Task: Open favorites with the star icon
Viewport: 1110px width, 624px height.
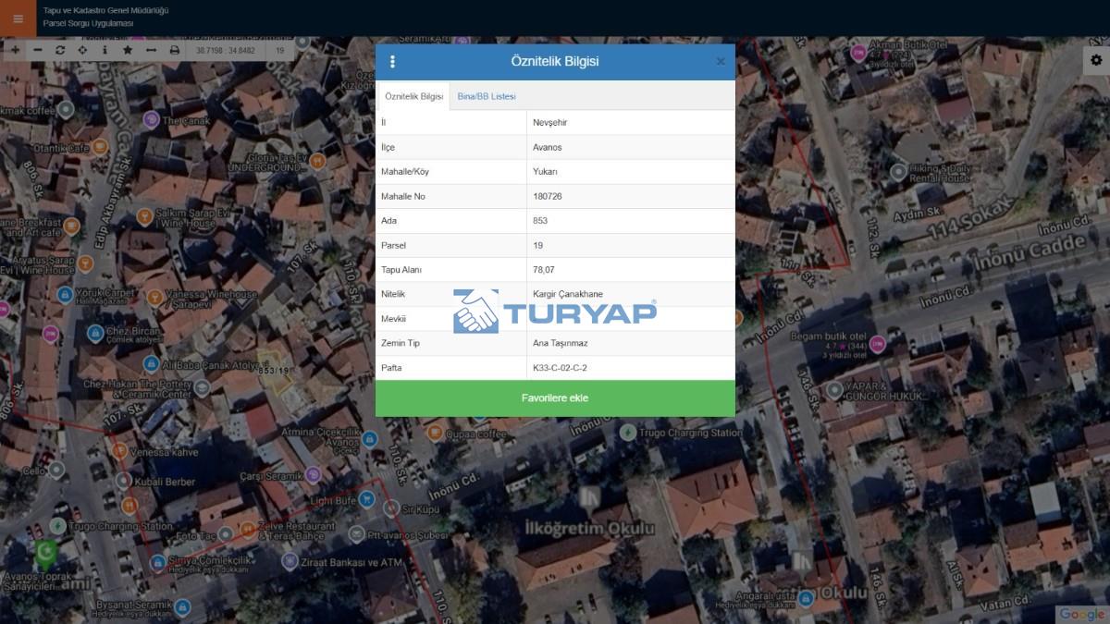Action: coord(128,50)
